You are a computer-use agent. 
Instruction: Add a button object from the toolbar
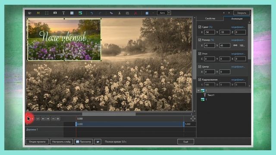(55, 13)
